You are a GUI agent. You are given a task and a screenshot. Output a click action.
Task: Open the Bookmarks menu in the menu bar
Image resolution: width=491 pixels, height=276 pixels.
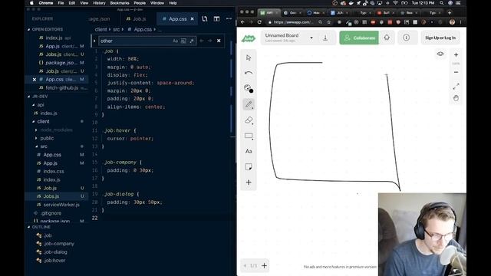[x=120, y=3]
